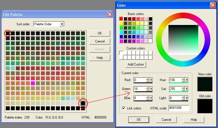
Task: Open Help in the Color dialog
Action: [x=194, y=120]
